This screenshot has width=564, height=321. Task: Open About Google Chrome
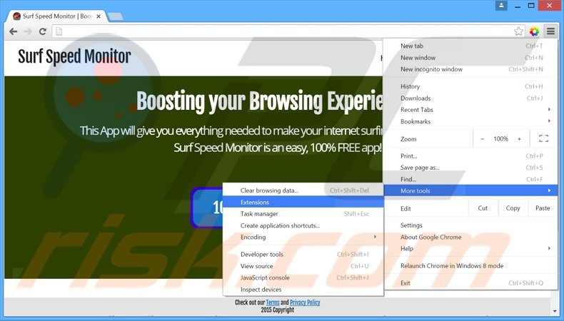[x=471, y=237]
